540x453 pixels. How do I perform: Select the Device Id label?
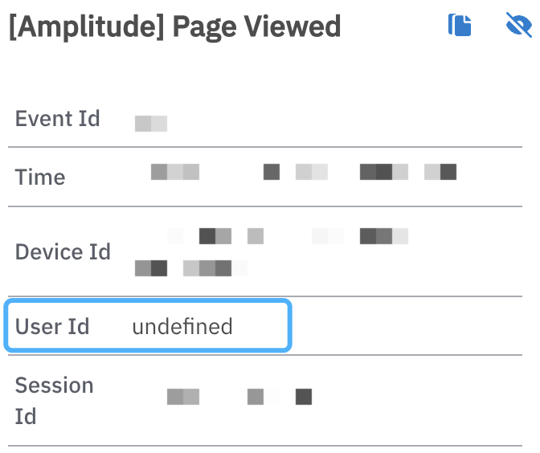click(x=63, y=251)
